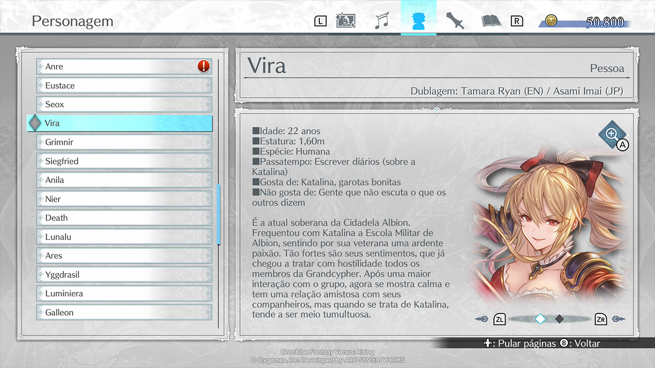Select the first page diamond indicator

pos(540,319)
